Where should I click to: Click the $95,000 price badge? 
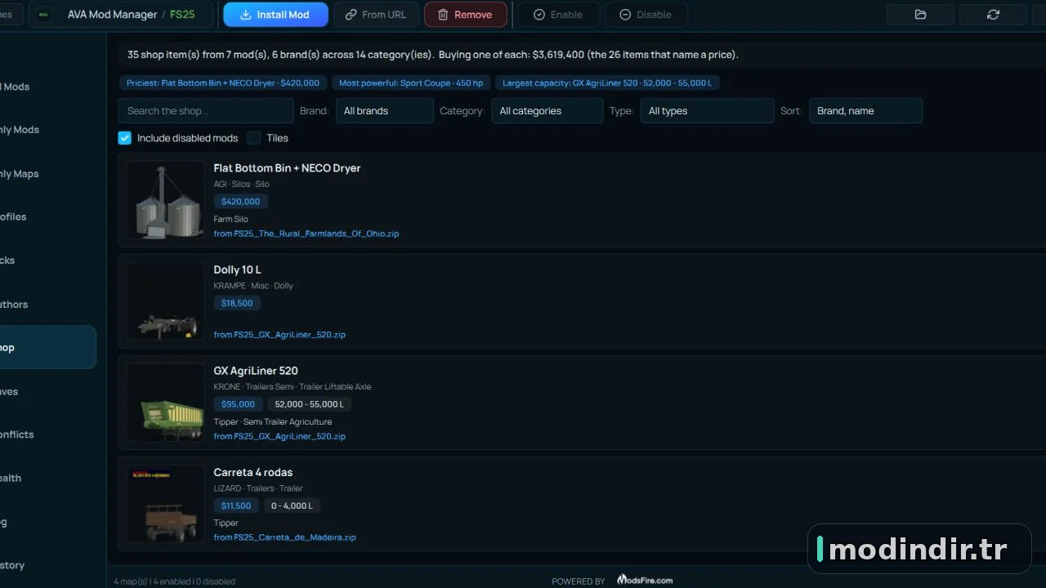coord(238,404)
